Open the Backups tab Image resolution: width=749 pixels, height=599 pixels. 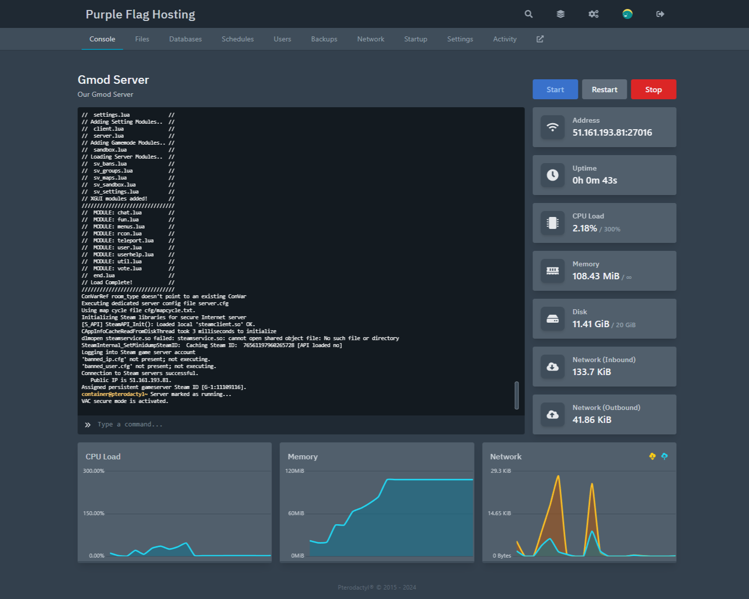[x=324, y=39]
